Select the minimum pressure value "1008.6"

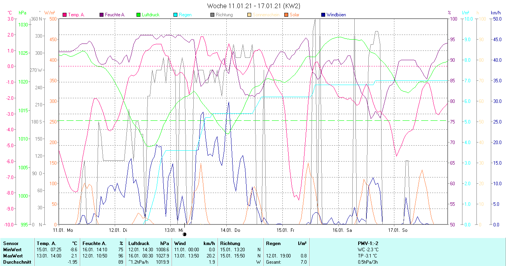pos(162,249)
